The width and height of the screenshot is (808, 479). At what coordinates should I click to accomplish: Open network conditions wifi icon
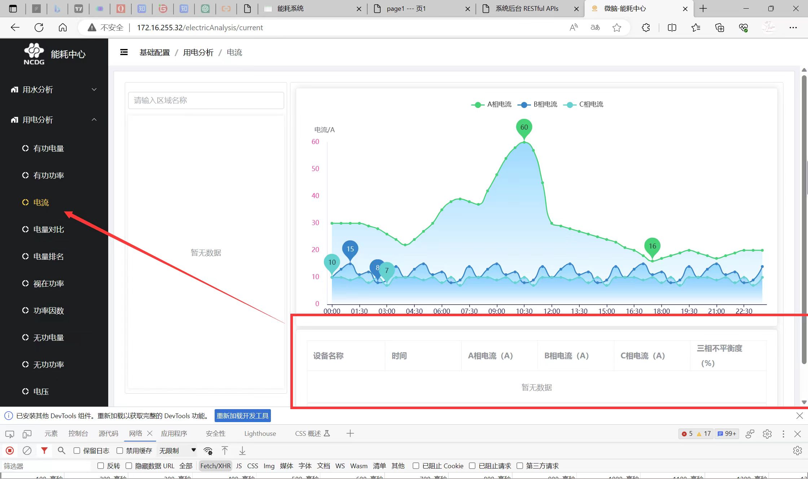coord(208,451)
